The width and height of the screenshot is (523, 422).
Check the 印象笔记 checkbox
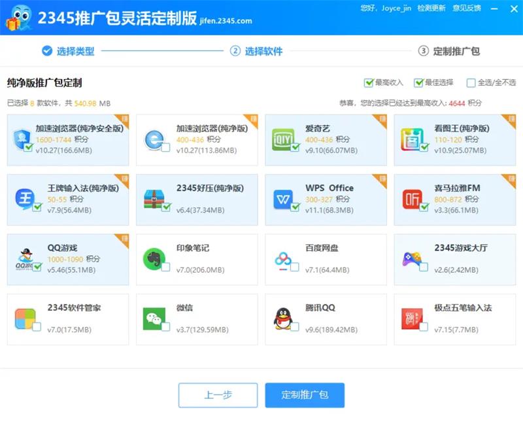pos(165,267)
